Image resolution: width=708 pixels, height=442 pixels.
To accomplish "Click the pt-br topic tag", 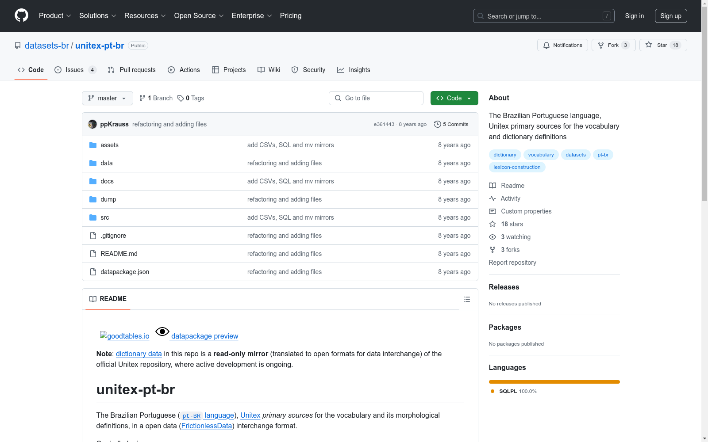I will point(603,155).
